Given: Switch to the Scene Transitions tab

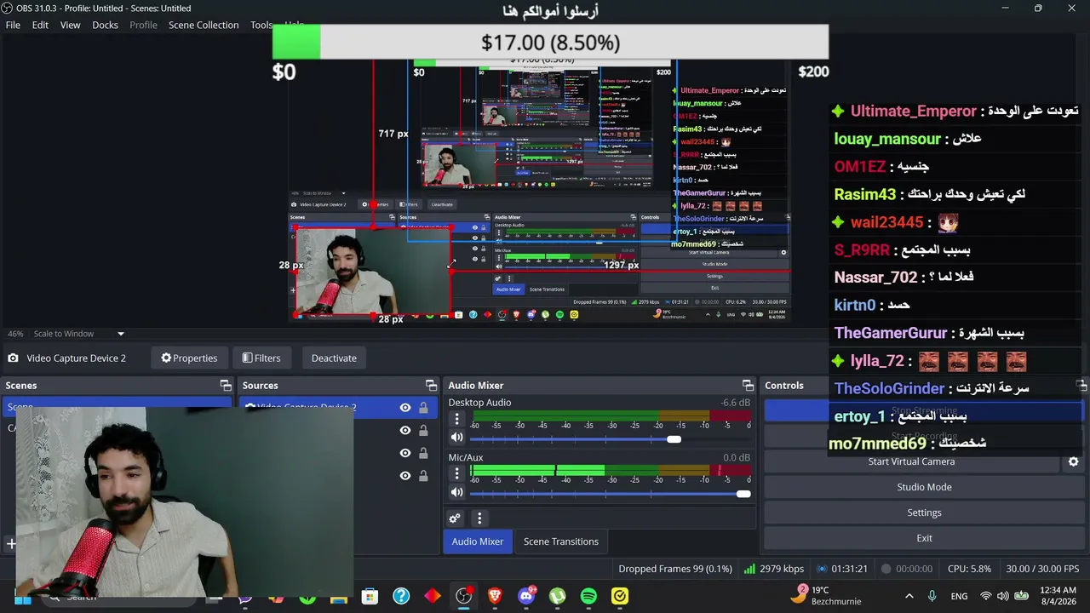Looking at the screenshot, I should [561, 541].
